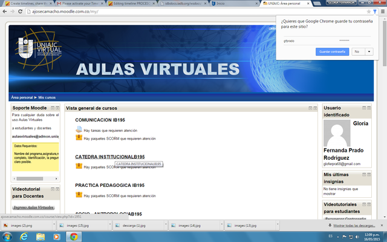This screenshot has width=387, height=242.
Task: Open the Windows Start button
Action: coord(7,237)
